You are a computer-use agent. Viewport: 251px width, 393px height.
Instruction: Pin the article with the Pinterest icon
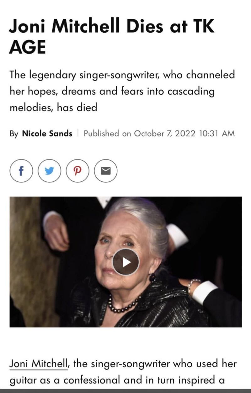(x=77, y=171)
